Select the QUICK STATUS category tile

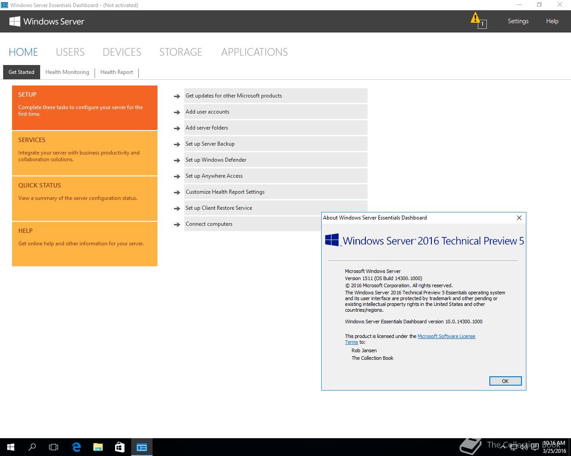tap(85, 199)
